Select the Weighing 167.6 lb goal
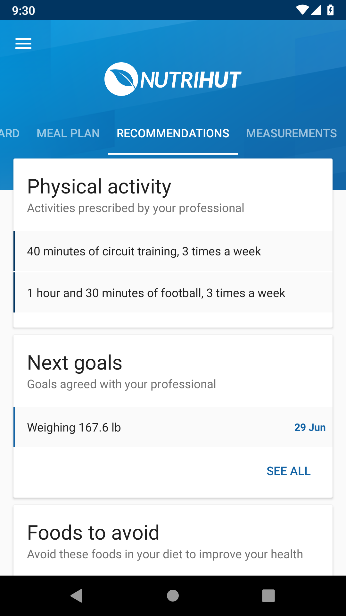 click(x=74, y=427)
